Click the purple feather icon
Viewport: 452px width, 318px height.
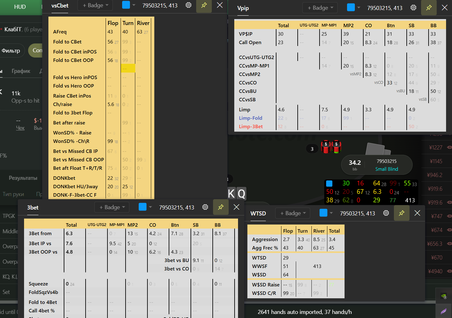[444, 311]
